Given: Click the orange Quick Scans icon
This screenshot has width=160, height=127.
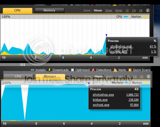Looking at the screenshot, I should [130, 70].
